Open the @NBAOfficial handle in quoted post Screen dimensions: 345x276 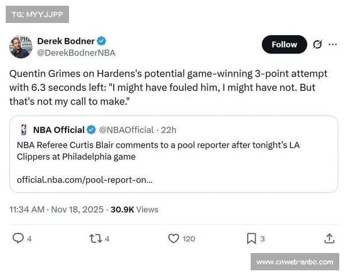[126, 129]
